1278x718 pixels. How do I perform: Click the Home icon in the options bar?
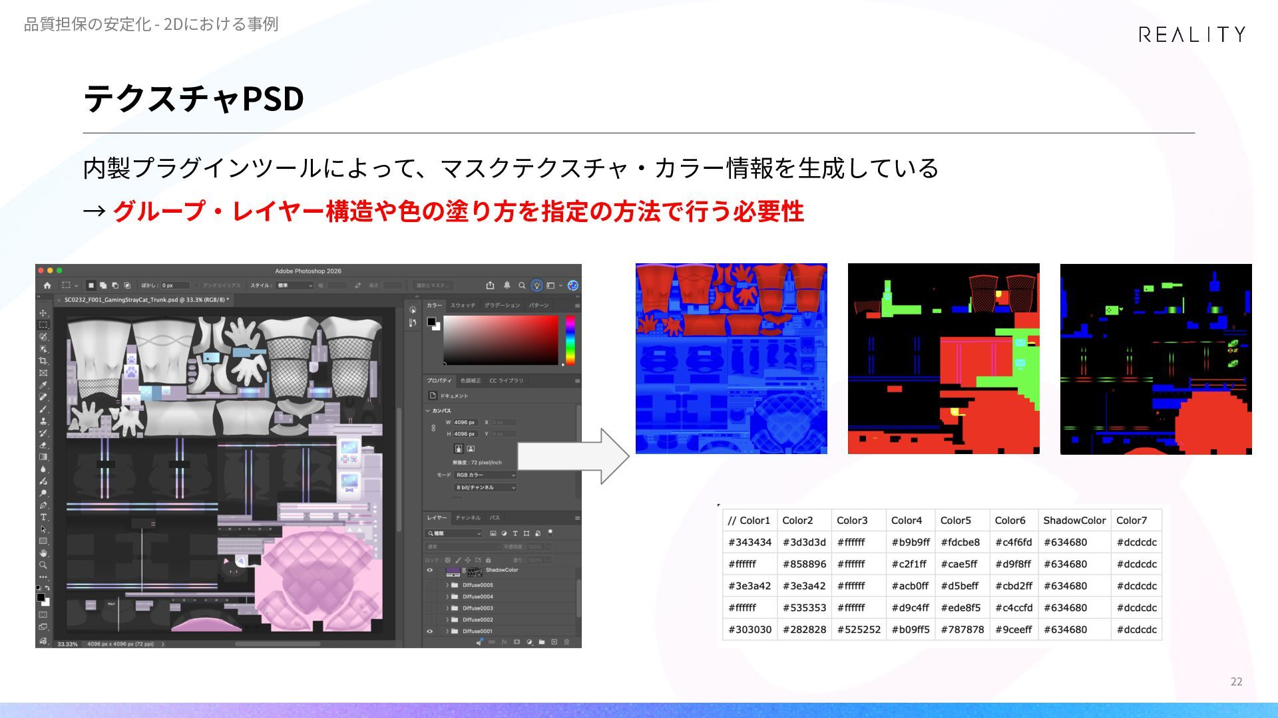[x=47, y=285]
